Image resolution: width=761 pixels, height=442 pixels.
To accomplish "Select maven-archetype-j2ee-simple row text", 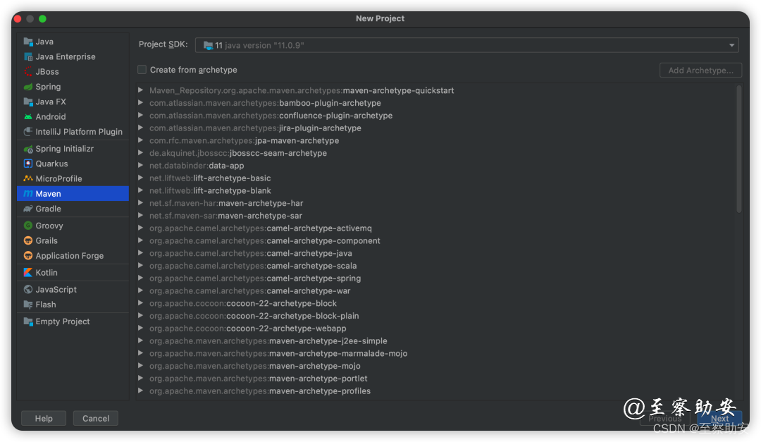I will (268, 341).
